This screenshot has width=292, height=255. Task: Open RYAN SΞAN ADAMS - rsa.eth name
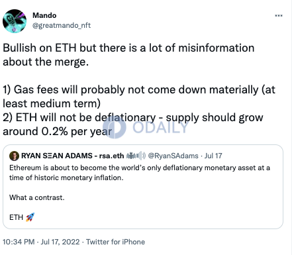pyautogui.click(x=73, y=156)
